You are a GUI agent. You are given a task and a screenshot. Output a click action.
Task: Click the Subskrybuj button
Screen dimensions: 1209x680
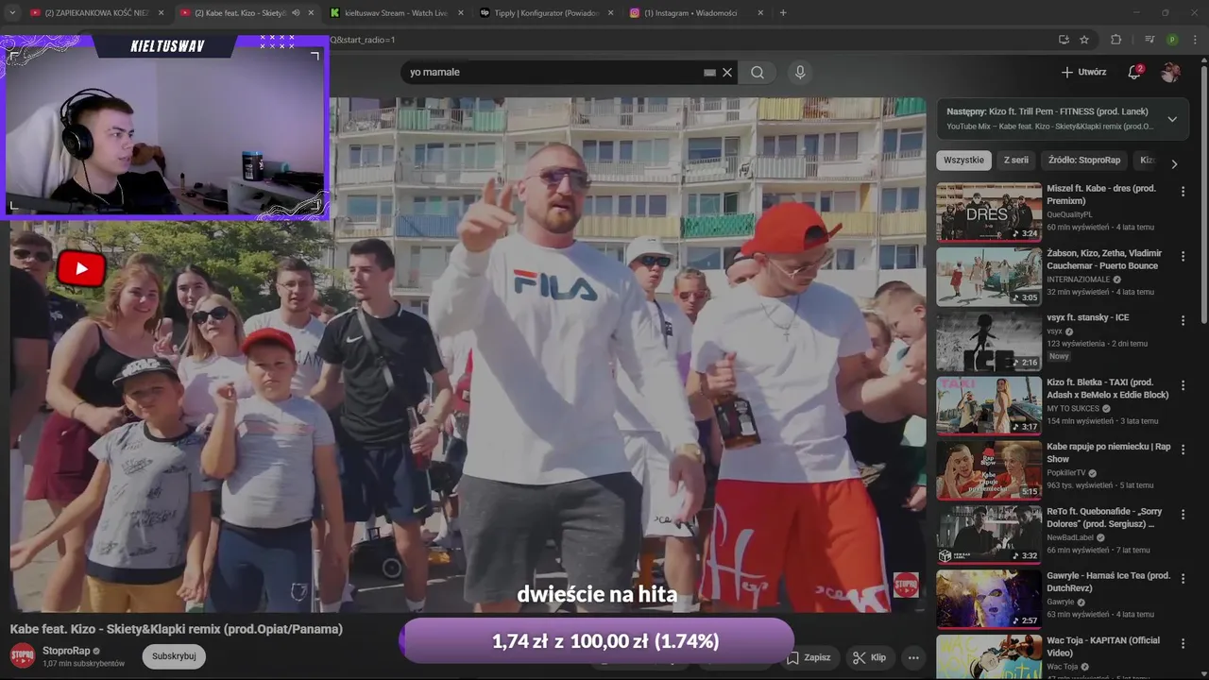[174, 656]
